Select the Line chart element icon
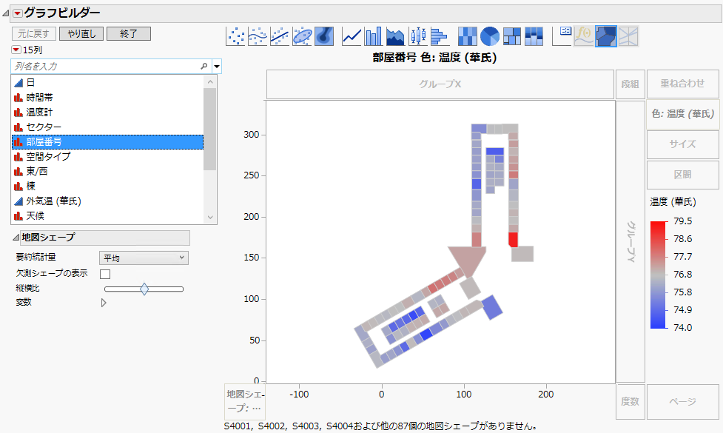Image resolution: width=723 pixels, height=433 pixels. (x=352, y=36)
